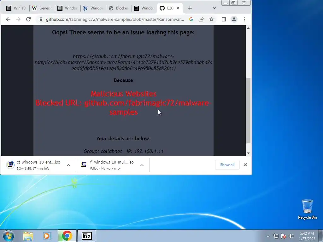Click the Oops issue loading heading
Image resolution: width=323 pixels, height=242 pixels.
click(123, 32)
